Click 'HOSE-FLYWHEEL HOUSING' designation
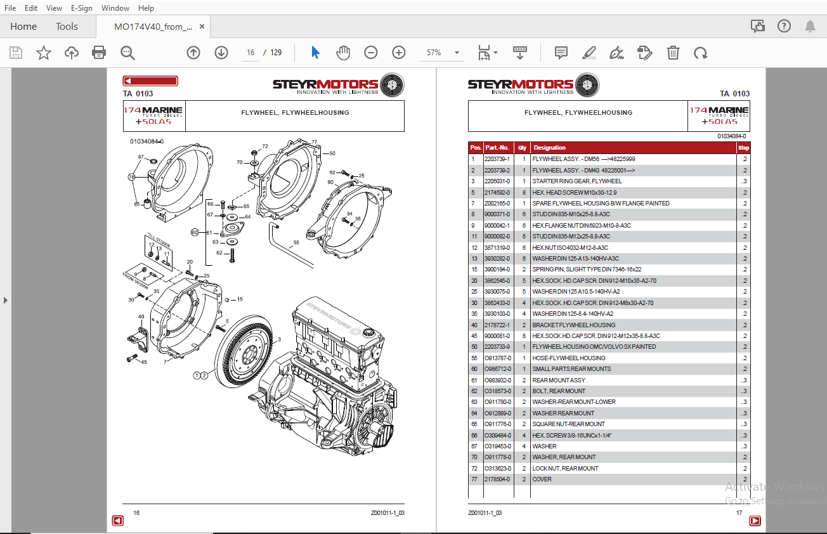This screenshot has height=534, width=827. (x=569, y=358)
